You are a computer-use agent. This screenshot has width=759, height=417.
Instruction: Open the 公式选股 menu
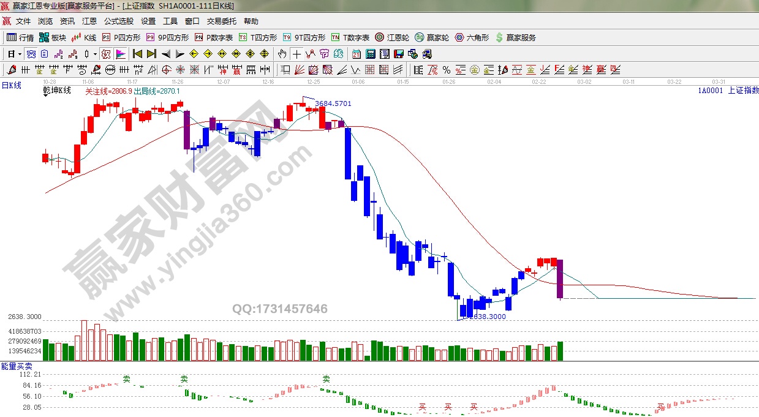[x=118, y=21]
